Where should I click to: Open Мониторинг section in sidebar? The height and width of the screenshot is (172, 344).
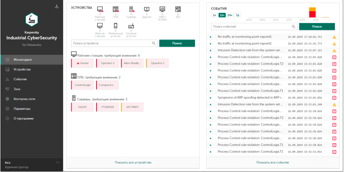32,60
